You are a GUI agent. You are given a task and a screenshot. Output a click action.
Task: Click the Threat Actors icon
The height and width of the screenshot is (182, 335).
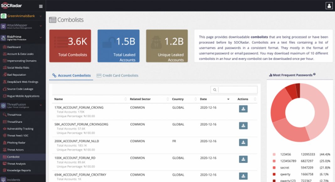click(x=4, y=150)
